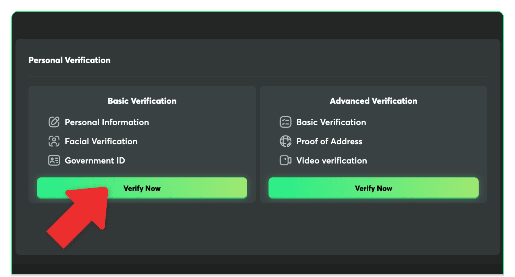Click the camera icon beside Video verification
Viewport: 515px width, 277px height.
(285, 160)
